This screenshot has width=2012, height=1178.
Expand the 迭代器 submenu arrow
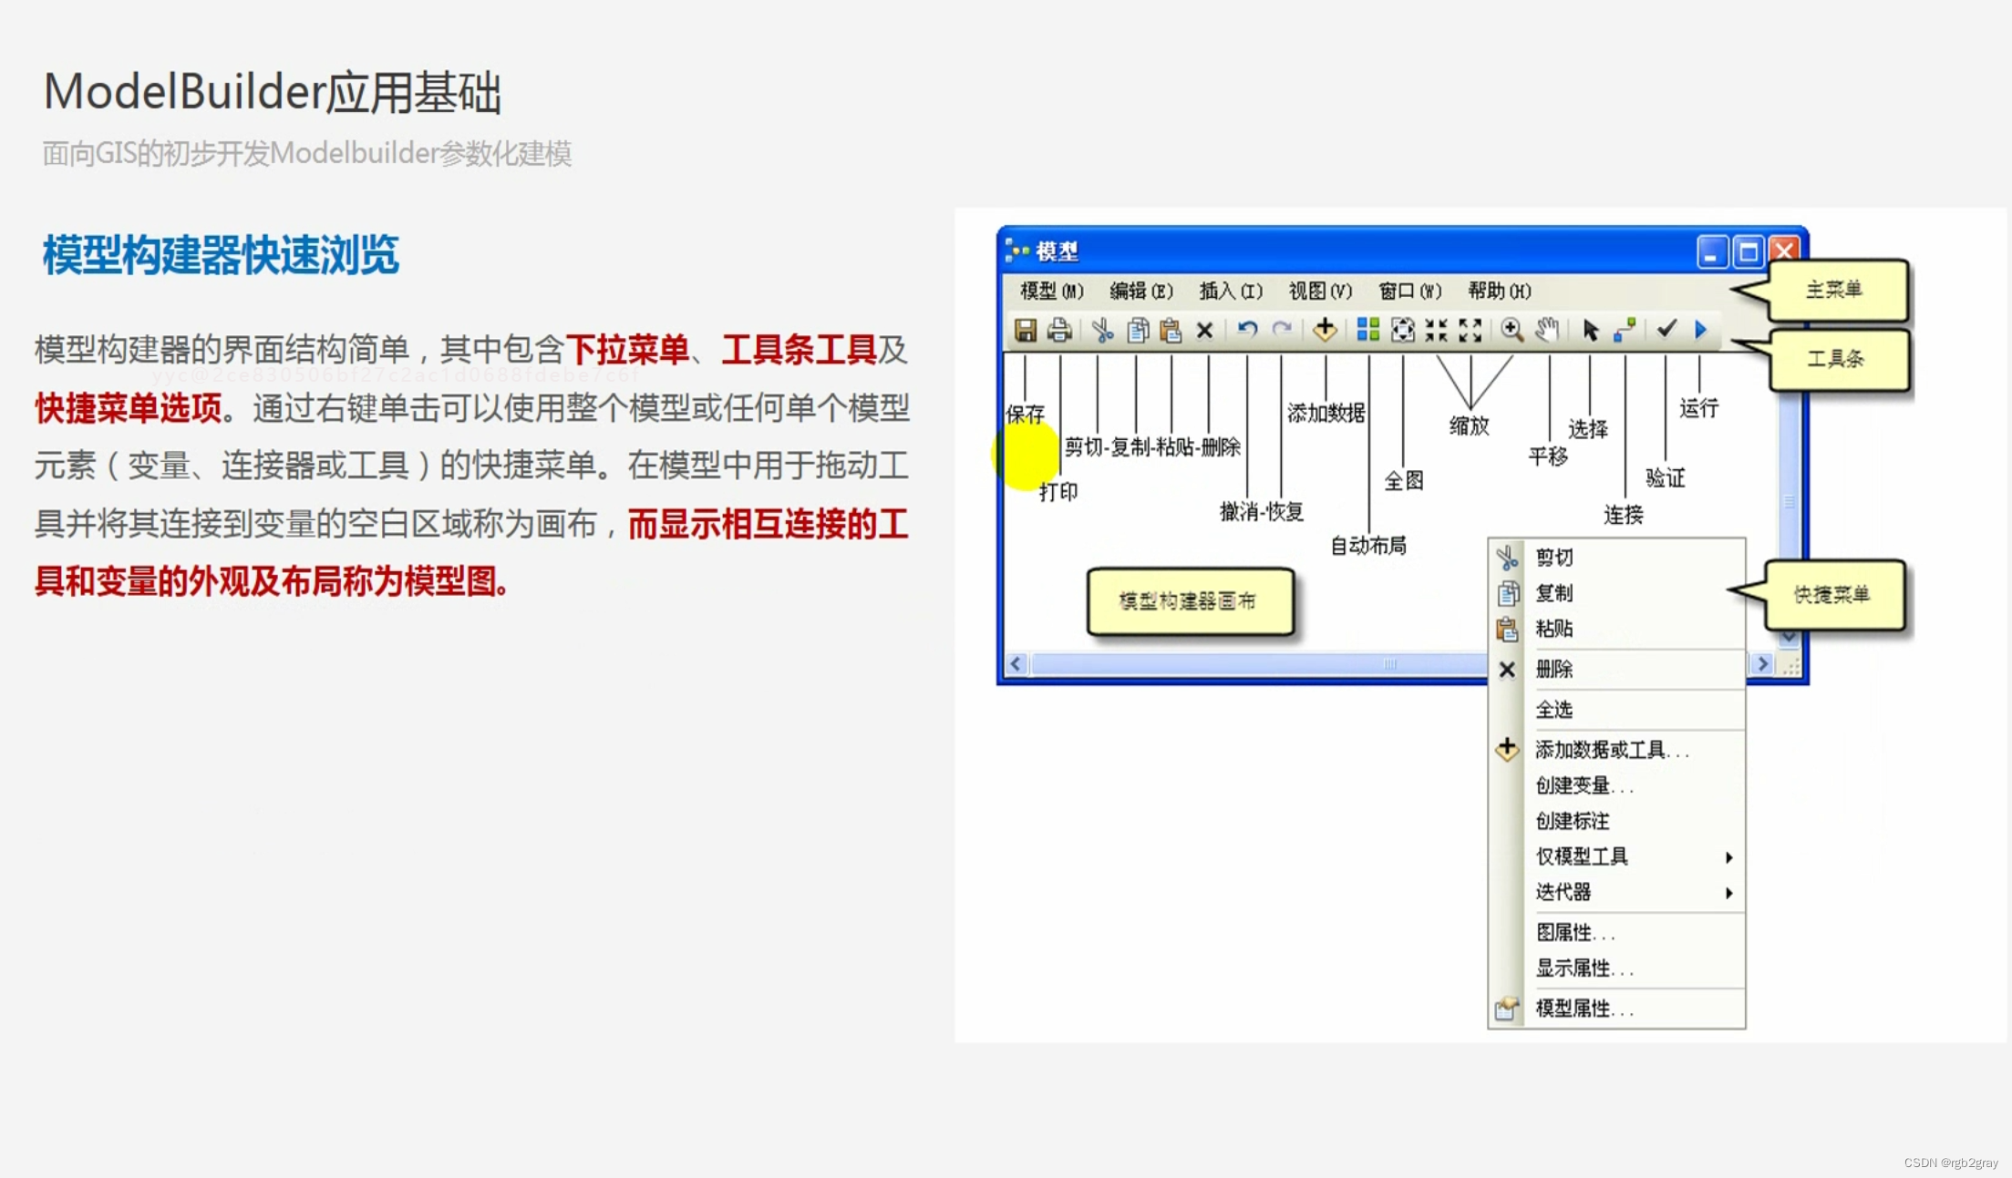click(1728, 893)
